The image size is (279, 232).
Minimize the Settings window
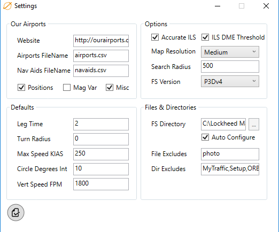click(x=218, y=6)
